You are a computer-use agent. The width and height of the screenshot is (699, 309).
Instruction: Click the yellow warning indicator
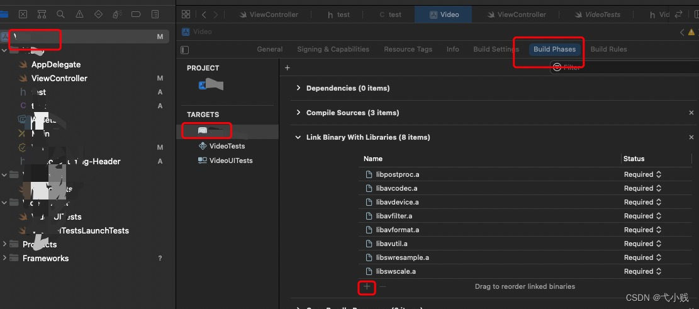pyautogui.click(x=691, y=32)
